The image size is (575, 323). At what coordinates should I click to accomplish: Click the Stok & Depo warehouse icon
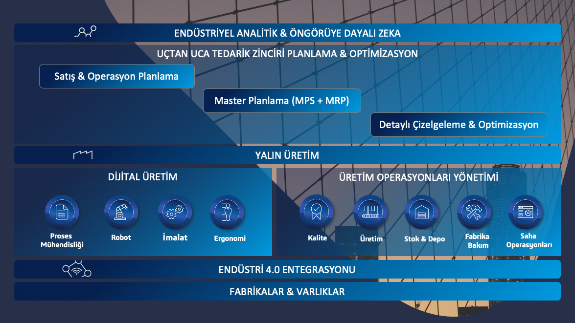pyautogui.click(x=421, y=213)
